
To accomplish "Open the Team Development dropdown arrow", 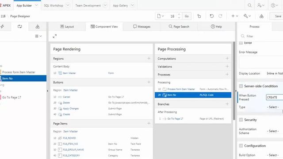I will 105,5.
